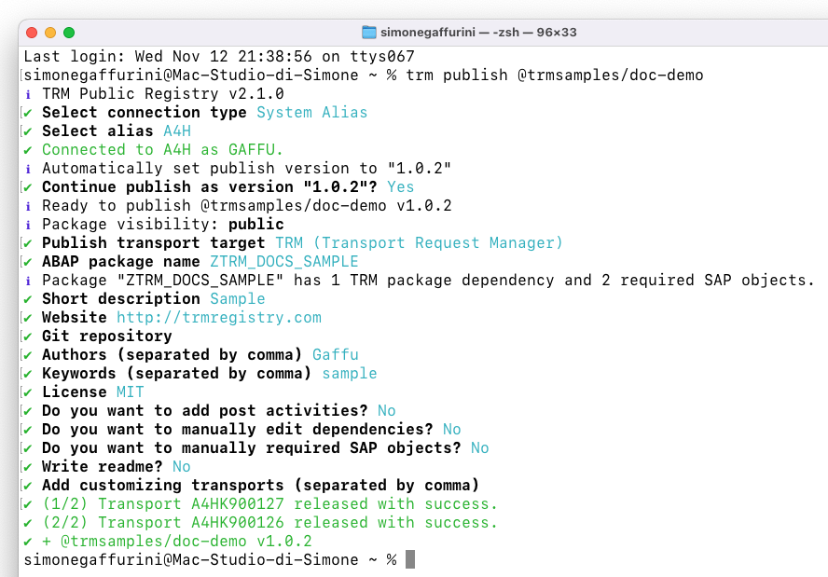Click the '+ @trmsamples/doc-demo v1.0.2' result line
Screen dimensions: 828x577
pos(177,541)
